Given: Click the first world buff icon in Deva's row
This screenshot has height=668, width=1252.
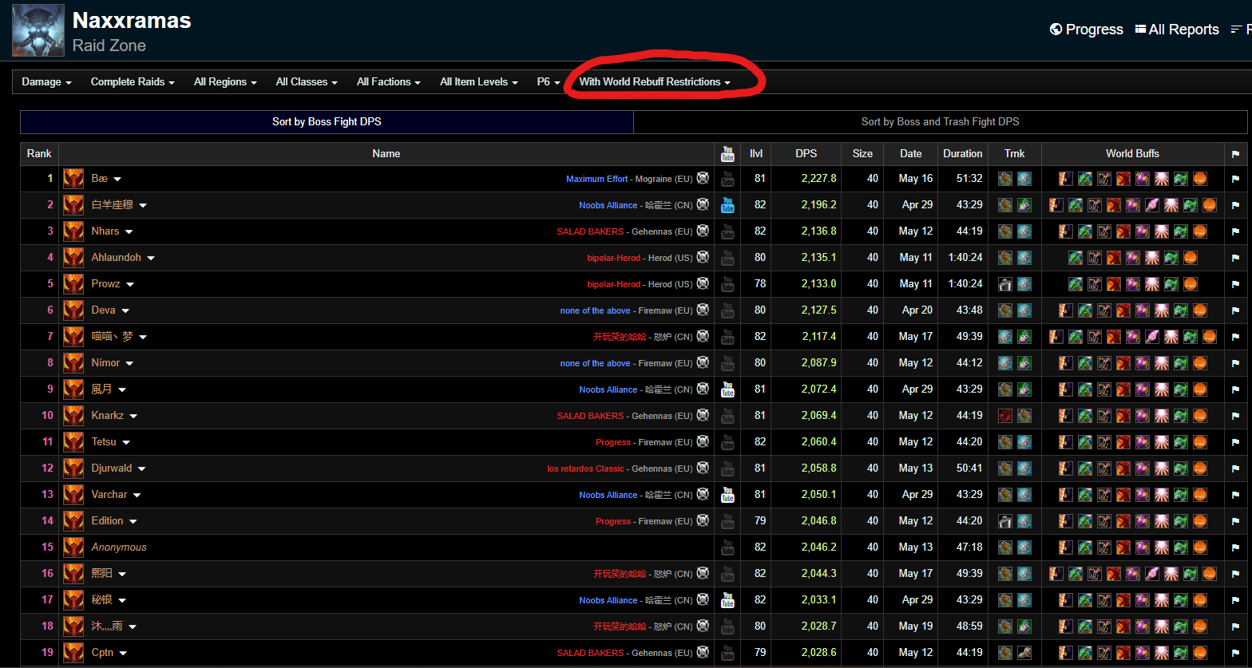Looking at the screenshot, I should (x=1066, y=310).
